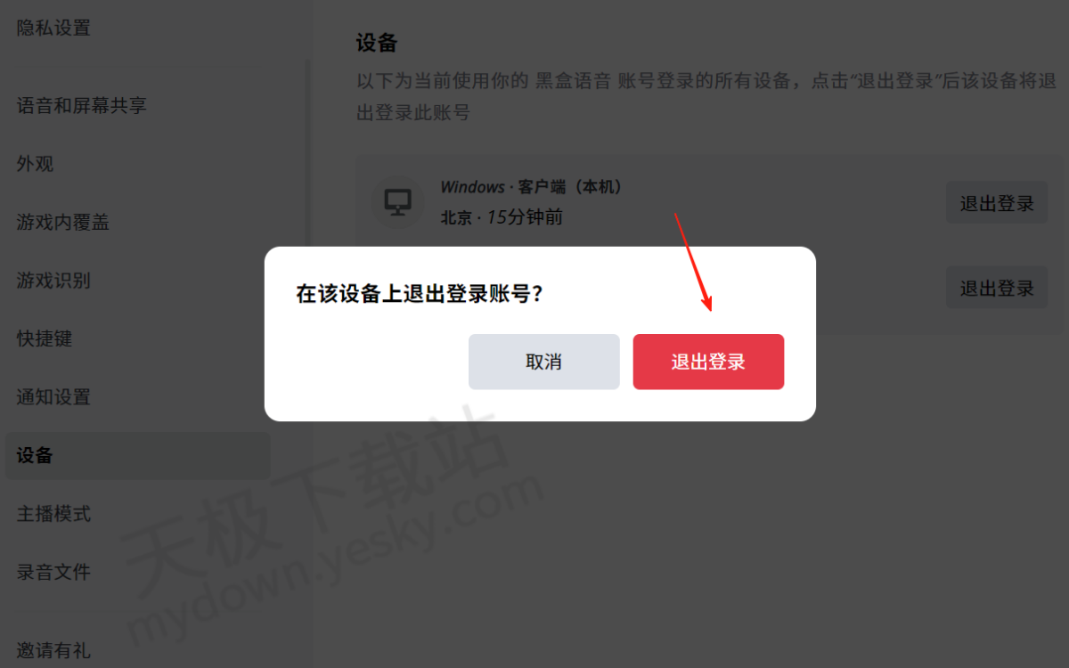Select 外观 in the settings sidebar
Image resolution: width=1069 pixels, height=668 pixels.
point(35,164)
